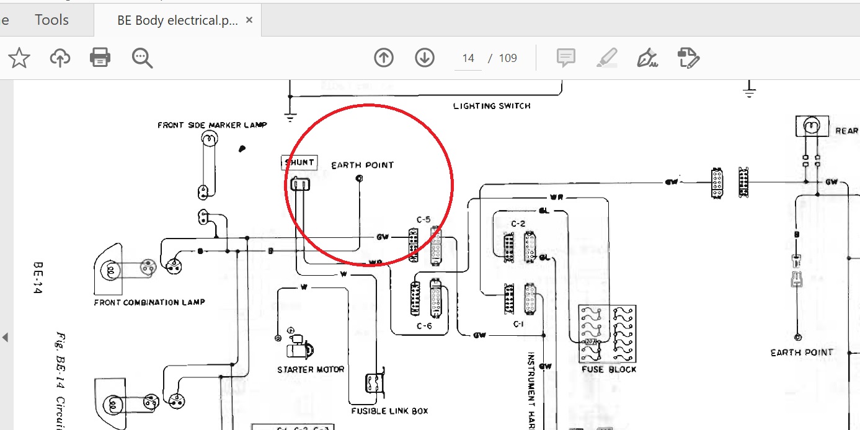Click the FRONT COMBINATION LAMP label
The height and width of the screenshot is (430, 860).
[149, 302]
